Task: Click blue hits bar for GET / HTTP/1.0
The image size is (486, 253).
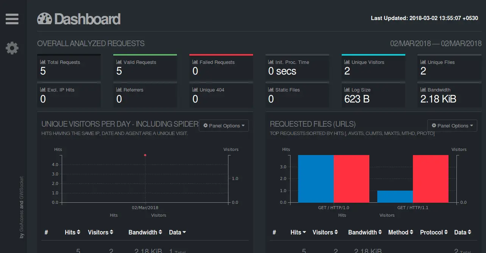Action: tap(316, 178)
